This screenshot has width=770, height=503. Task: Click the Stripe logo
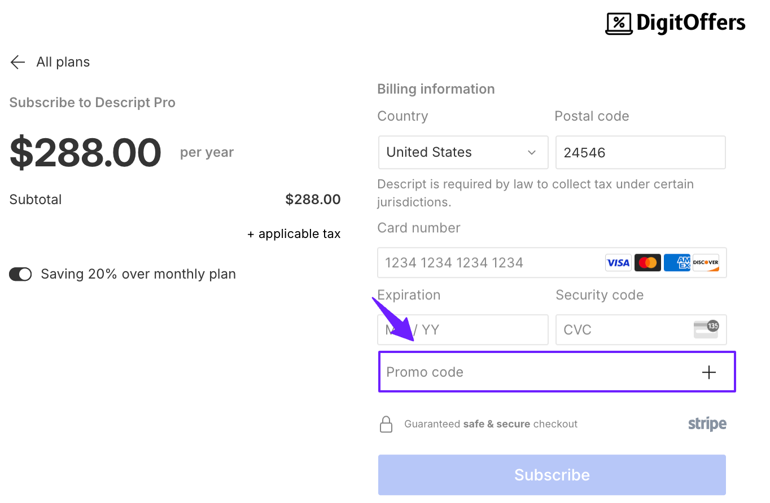(x=707, y=424)
